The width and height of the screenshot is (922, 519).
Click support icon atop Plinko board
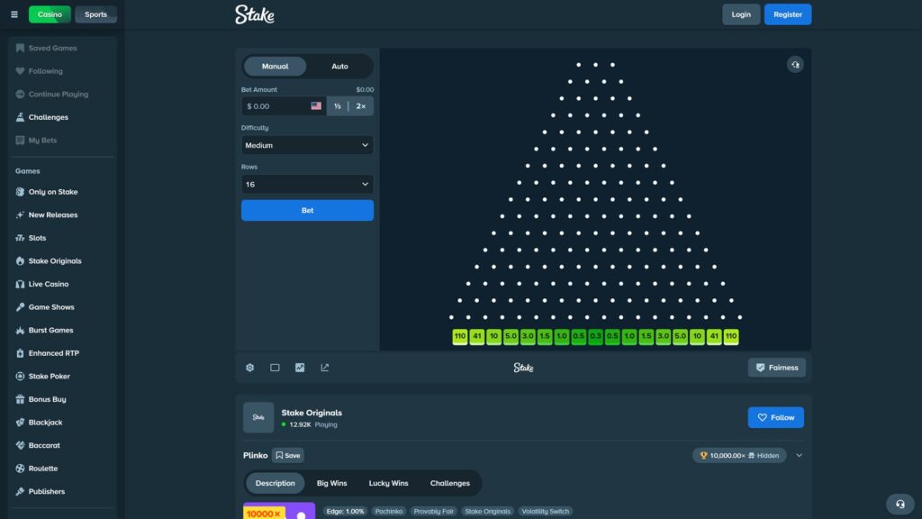tap(795, 65)
